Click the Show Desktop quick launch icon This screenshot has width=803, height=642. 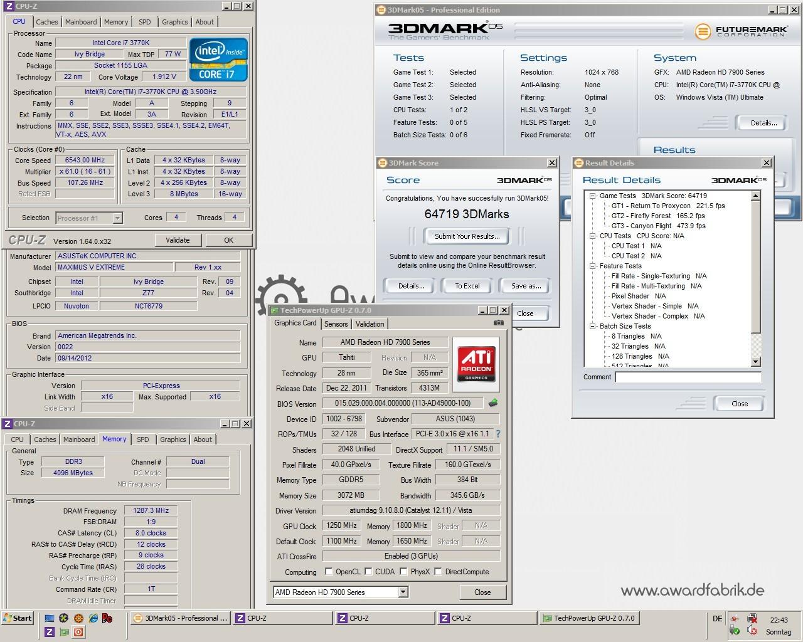tap(50, 618)
